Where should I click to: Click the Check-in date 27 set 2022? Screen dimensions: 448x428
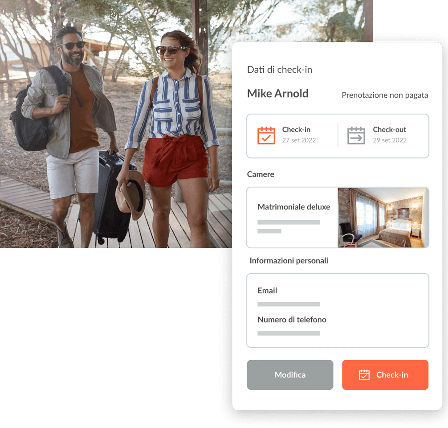click(x=299, y=140)
